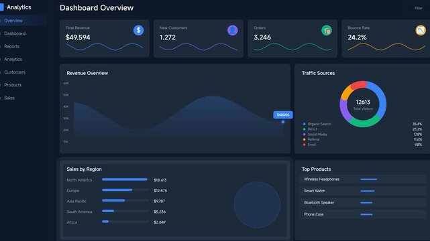430x241 pixels.
Task: Click the user icon on New Customers
Action: coord(233,30)
